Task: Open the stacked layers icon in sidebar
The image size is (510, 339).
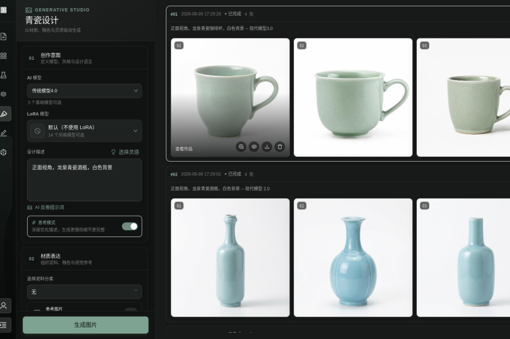Action: (4, 94)
